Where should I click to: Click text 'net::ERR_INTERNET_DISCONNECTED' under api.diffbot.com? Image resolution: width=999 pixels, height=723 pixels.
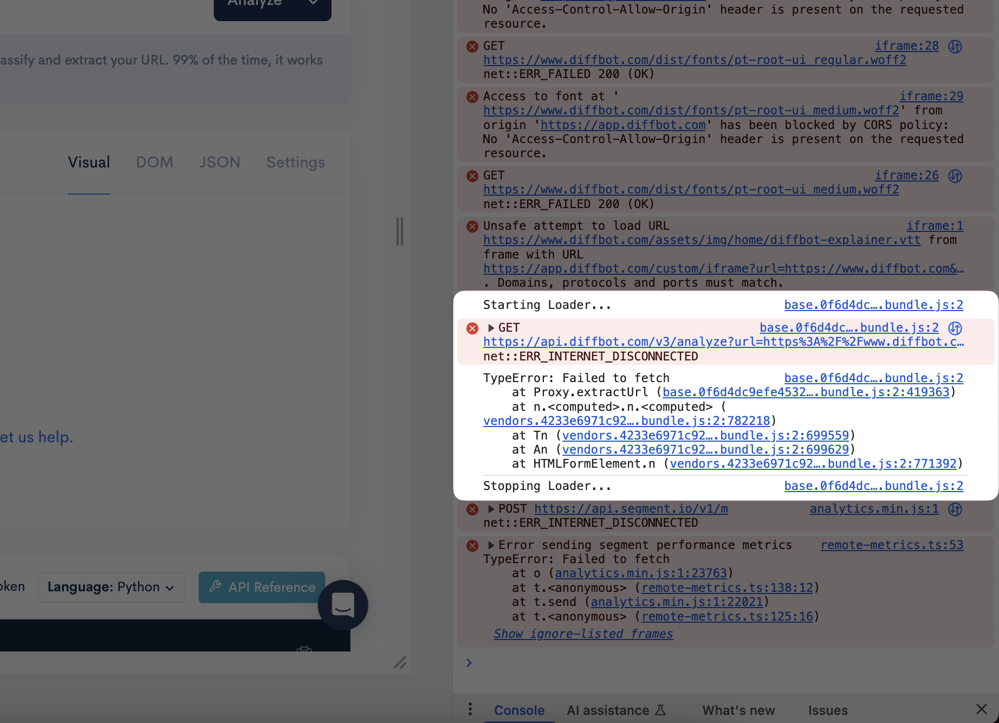[x=591, y=357]
